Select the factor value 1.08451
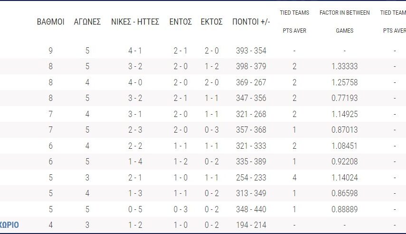 [x=344, y=146]
